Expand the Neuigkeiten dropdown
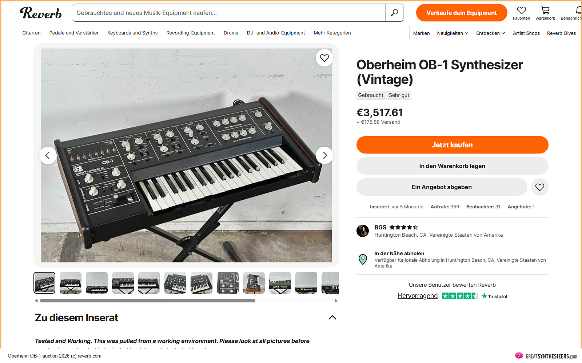The height and width of the screenshot is (363, 582). coord(452,33)
